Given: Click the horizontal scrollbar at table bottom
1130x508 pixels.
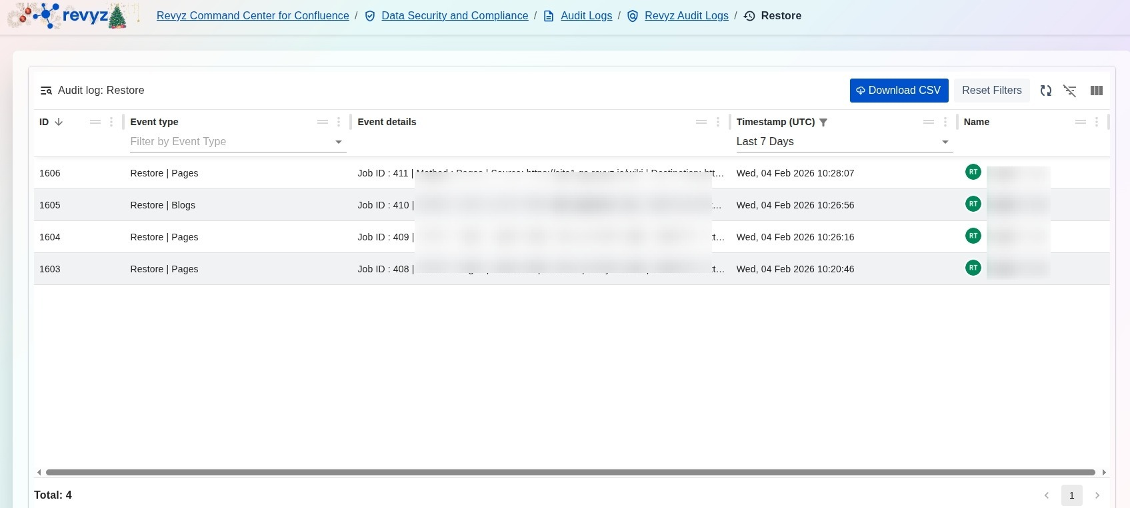Looking at the screenshot, I should tap(570, 472).
